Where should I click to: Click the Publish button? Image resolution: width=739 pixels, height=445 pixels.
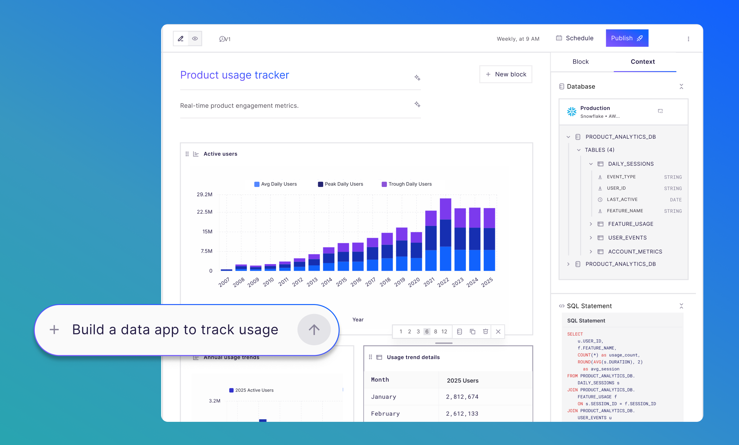pyautogui.click(x=626, y=38)
